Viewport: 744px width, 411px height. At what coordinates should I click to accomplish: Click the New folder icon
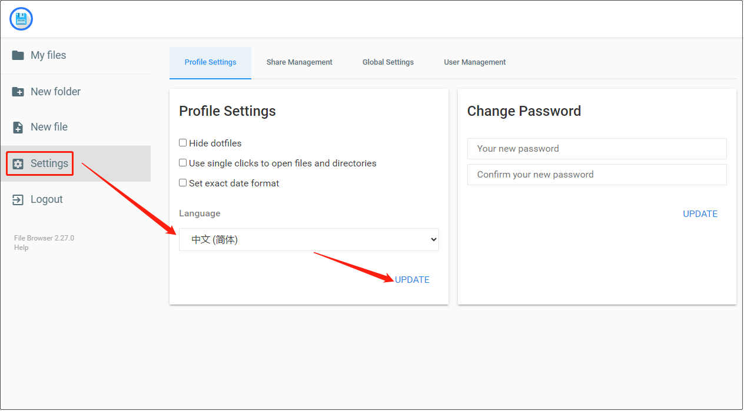point(18,92)
